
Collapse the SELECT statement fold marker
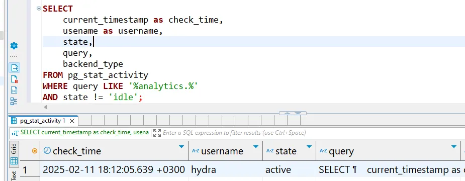(39, 9)
